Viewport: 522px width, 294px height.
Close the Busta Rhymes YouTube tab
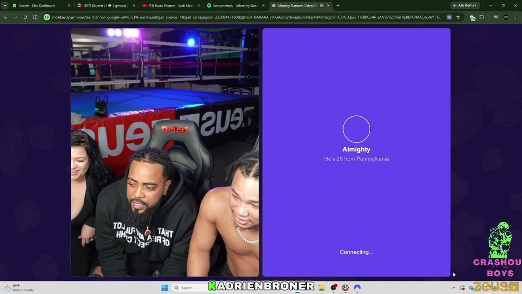tap(199, 6)
